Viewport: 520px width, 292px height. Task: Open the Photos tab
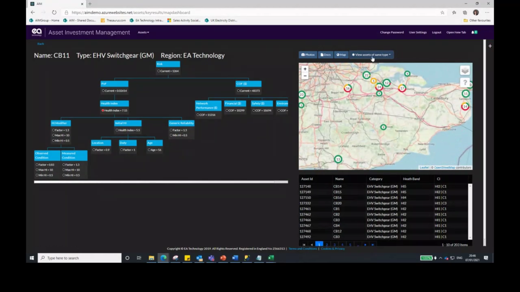click(x=308, y=55)
